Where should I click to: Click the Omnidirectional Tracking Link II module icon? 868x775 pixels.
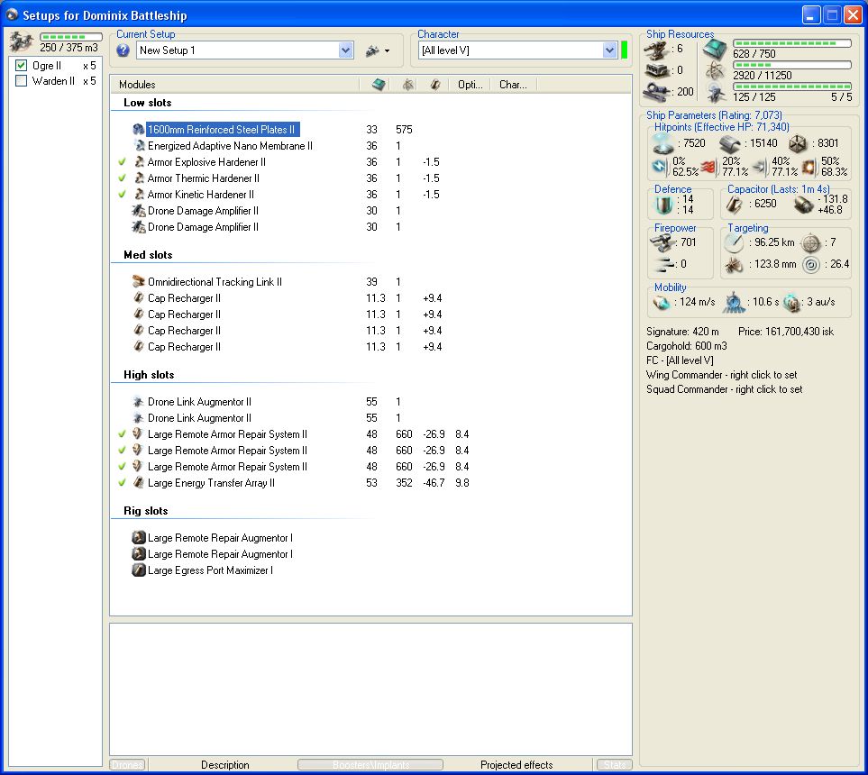click(x=139, y=282)
